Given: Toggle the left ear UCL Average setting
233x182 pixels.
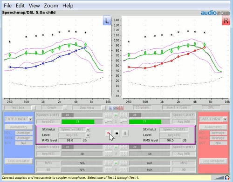Looking at the screenshot, I should tap(24, 133).
